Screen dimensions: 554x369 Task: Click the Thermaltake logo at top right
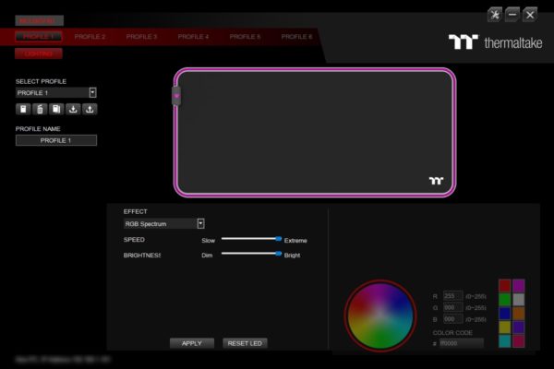(495, 42)
